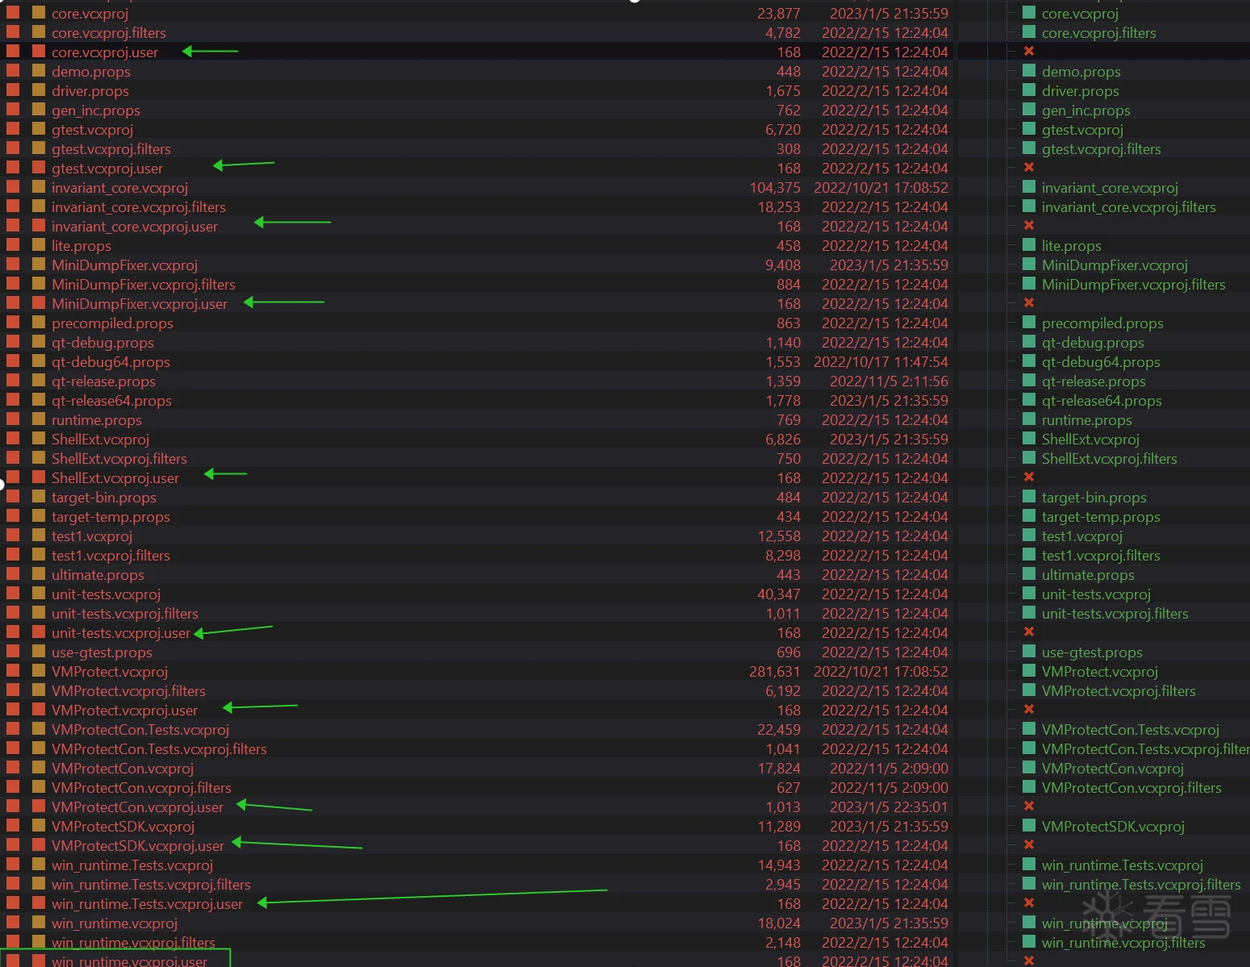
Task: Click the date 2022/10/17 11:47:54
Action: [881, 362]
